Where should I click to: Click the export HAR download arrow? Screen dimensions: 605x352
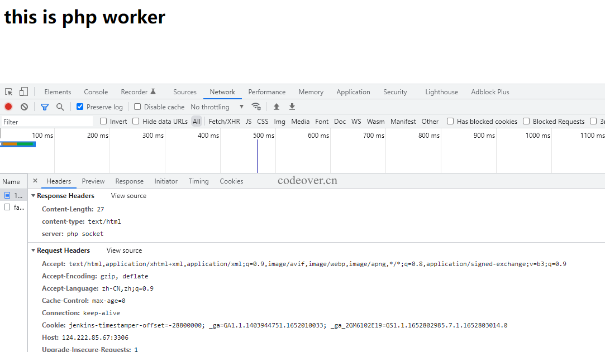tap(292, 107)
